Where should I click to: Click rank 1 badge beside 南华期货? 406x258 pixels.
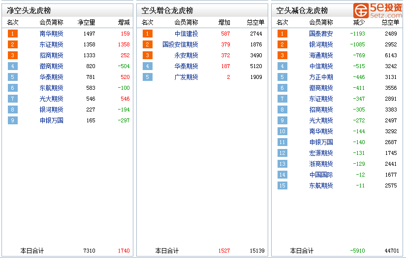13,34
